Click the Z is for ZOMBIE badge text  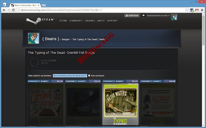coord(49,60)
